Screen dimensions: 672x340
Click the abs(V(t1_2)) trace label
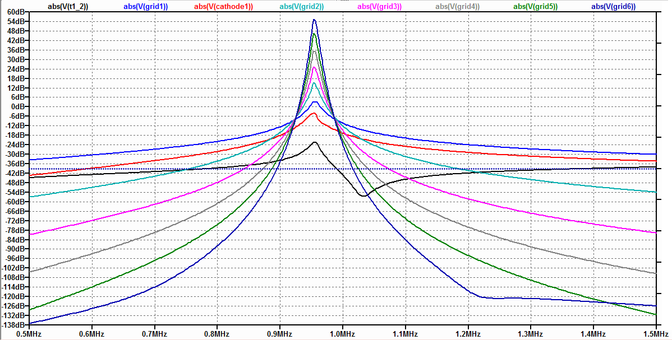(x=68, y=6)
